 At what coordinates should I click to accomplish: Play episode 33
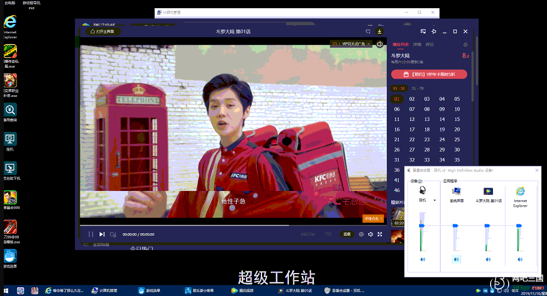427,160
